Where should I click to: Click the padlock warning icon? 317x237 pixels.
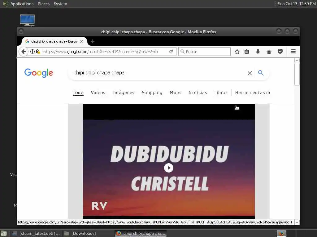[38, 52]
